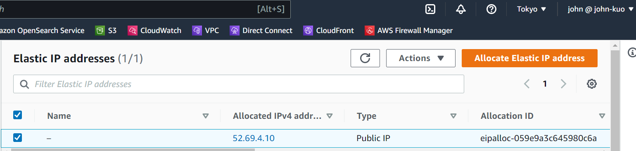
Task: Sort by the Type column
Action: point(366,116)
